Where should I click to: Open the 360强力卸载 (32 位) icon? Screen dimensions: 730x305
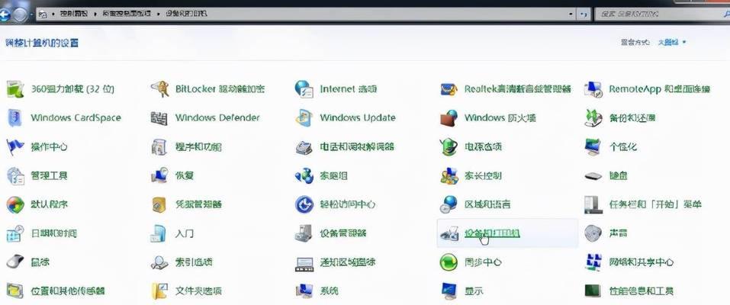[15, 88]
